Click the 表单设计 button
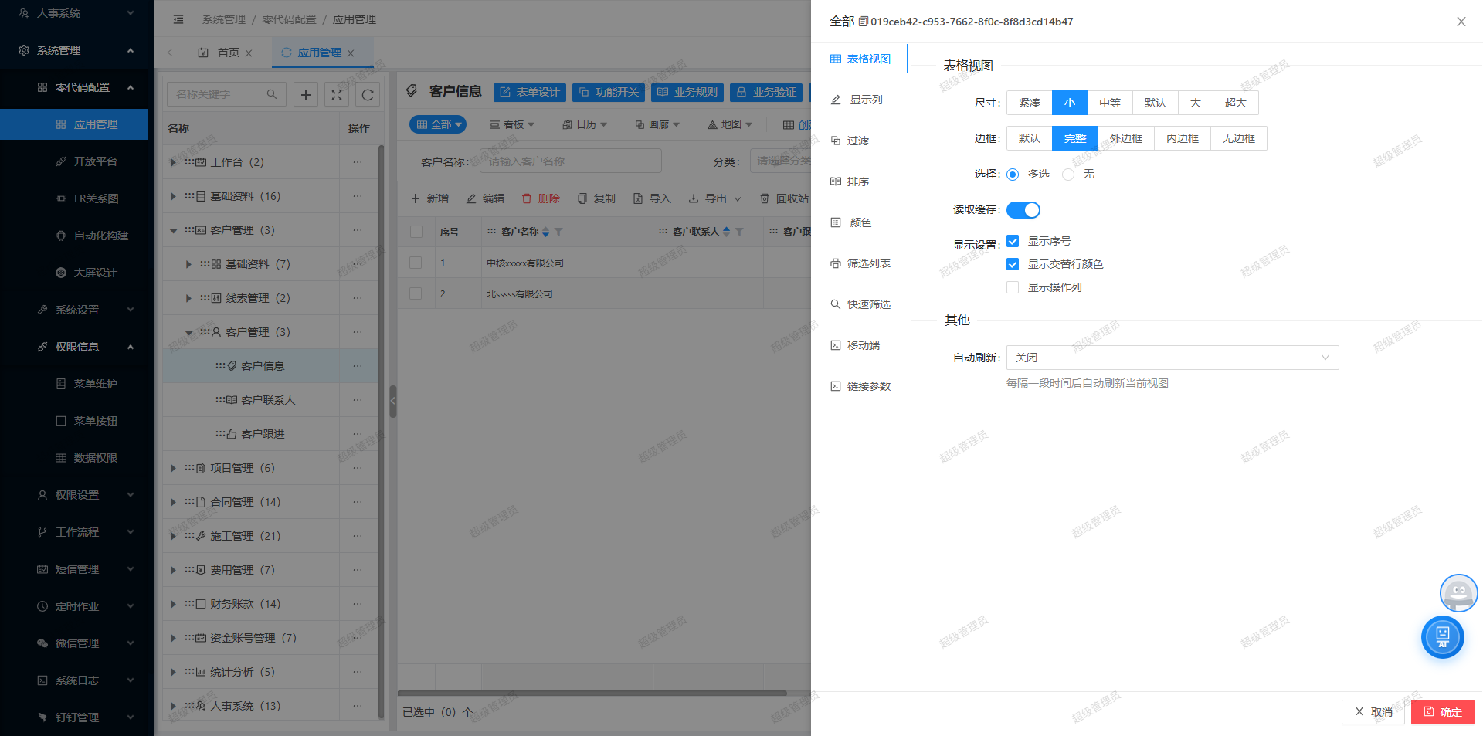This screenshot has width=1483, height=736. [530, 92]
